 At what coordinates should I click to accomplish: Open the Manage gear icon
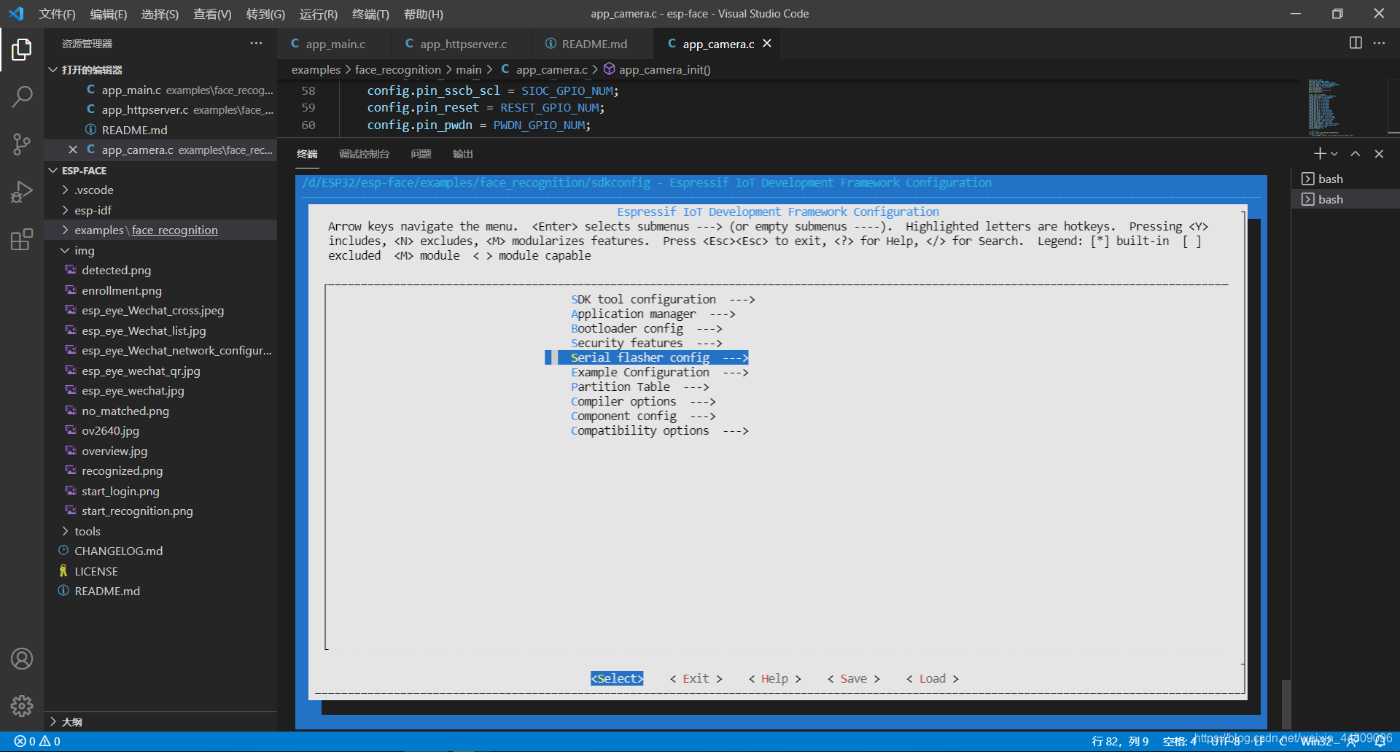tap(22, 705)
